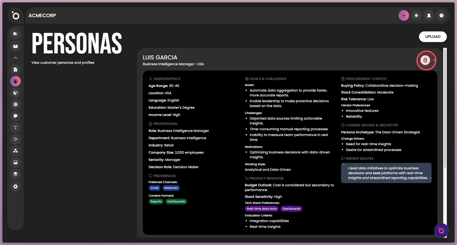The image size is (457, 245).
Task: Open help via the question mark icon
Action: point(441,15)
